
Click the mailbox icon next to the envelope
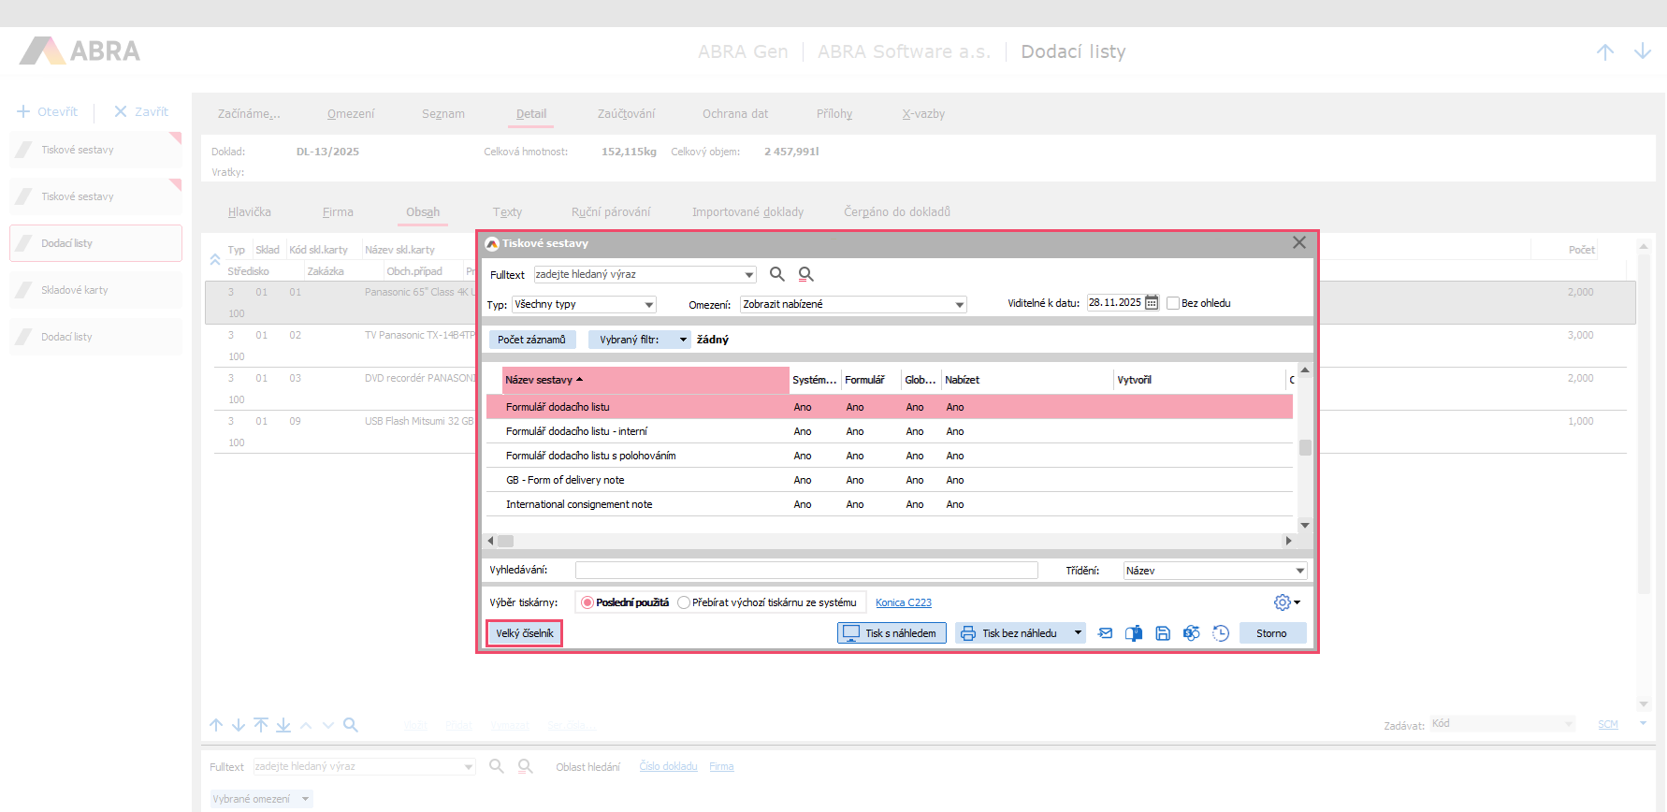[1134, 633]
